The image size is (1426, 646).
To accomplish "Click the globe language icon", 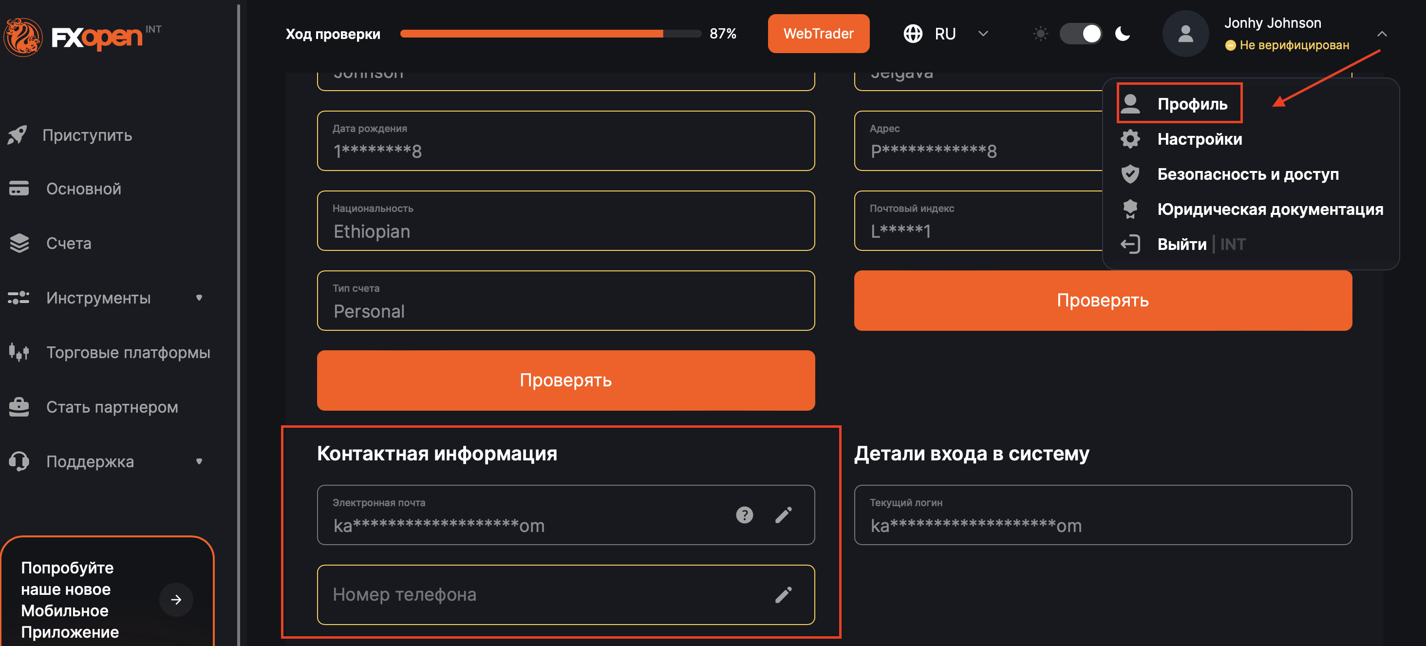I will click(913, 34).
